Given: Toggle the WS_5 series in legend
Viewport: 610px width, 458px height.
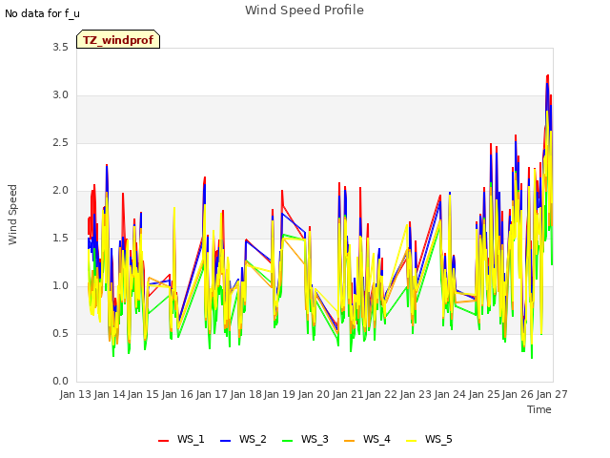Looking at the screenshot, I should point(429,439).
